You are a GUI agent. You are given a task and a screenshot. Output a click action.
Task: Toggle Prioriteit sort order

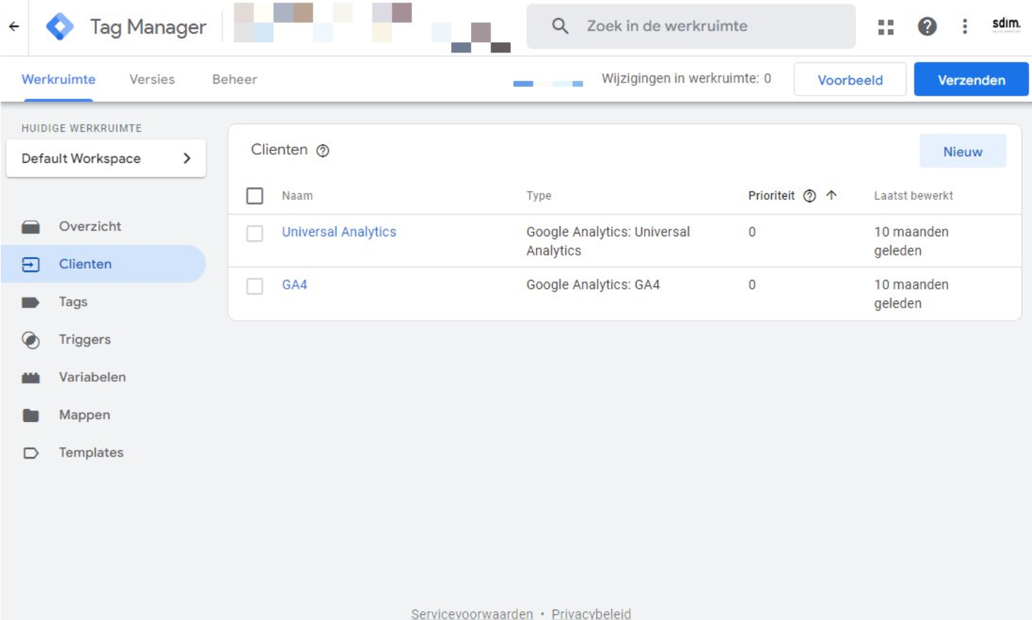832,195
